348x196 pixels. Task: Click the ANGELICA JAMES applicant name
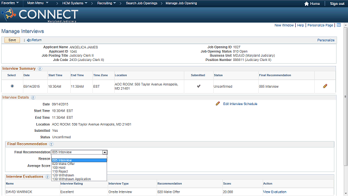pyautogui.click(x=84, y=47)
